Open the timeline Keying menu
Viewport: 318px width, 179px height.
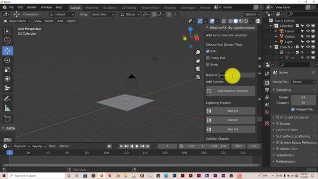click(39, 146)
